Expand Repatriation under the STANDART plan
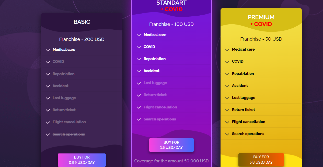Viewport: 323px width, 167px height. 155,59
